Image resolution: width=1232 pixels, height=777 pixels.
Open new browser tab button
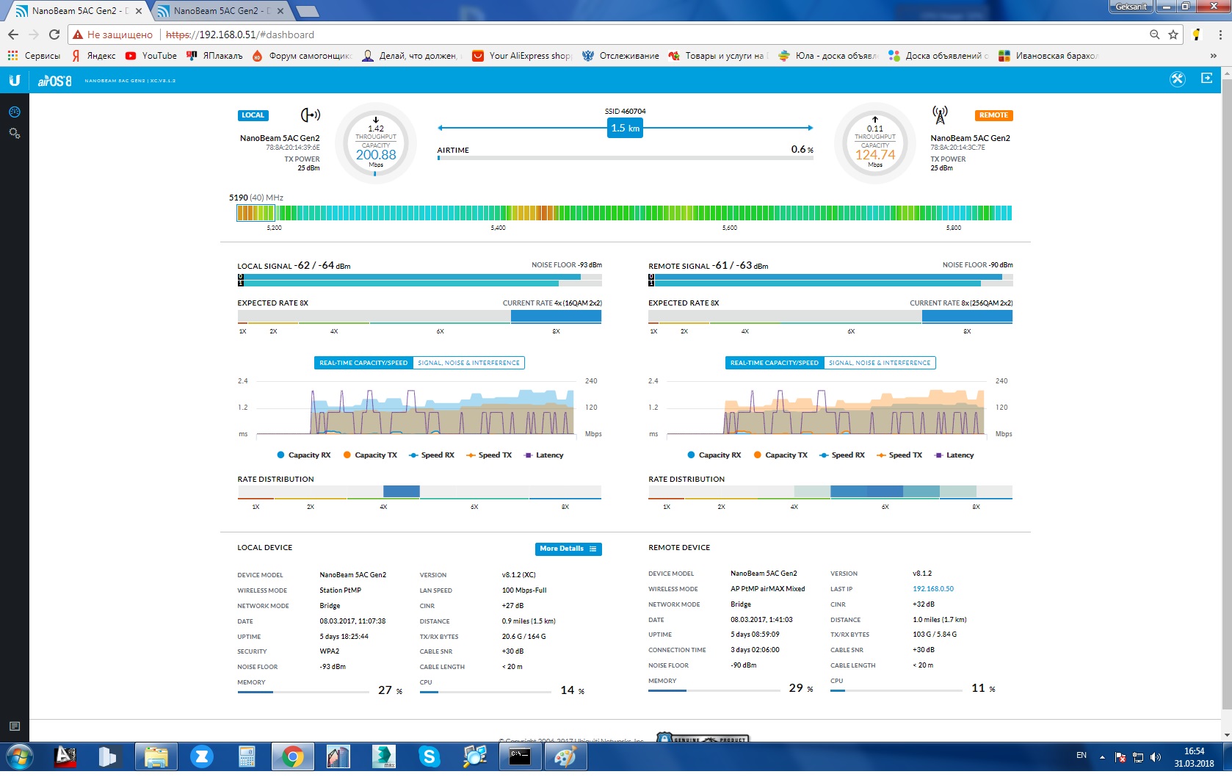(307, 11)
